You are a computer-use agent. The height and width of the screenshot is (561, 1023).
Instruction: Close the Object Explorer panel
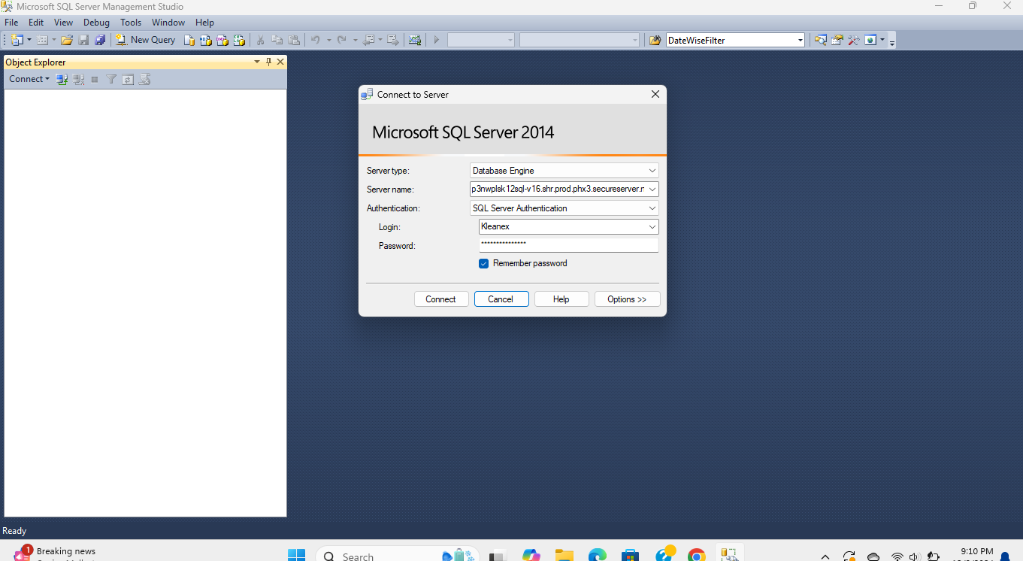click(280, 62)
